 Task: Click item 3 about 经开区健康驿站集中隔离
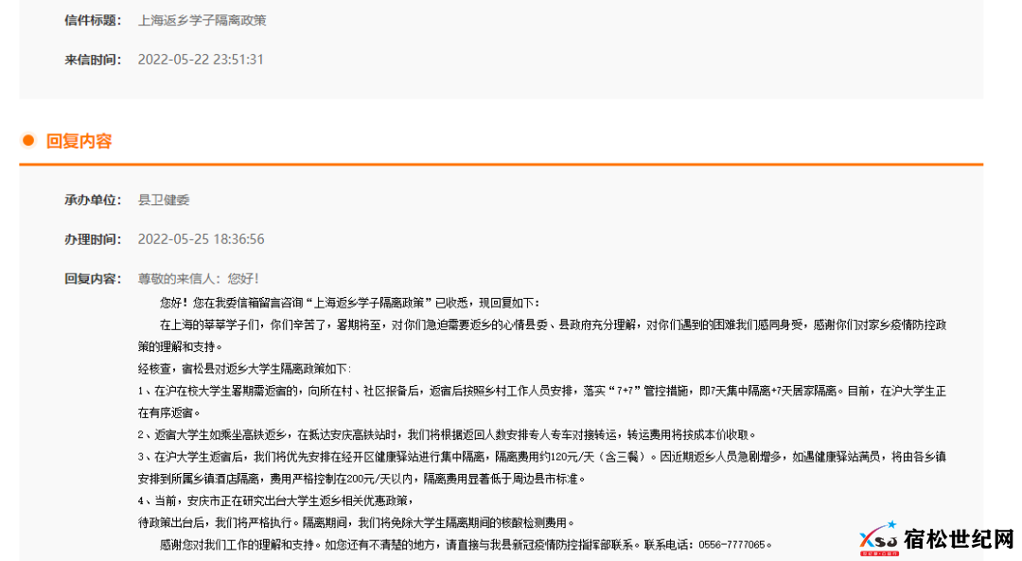point(541,457)
